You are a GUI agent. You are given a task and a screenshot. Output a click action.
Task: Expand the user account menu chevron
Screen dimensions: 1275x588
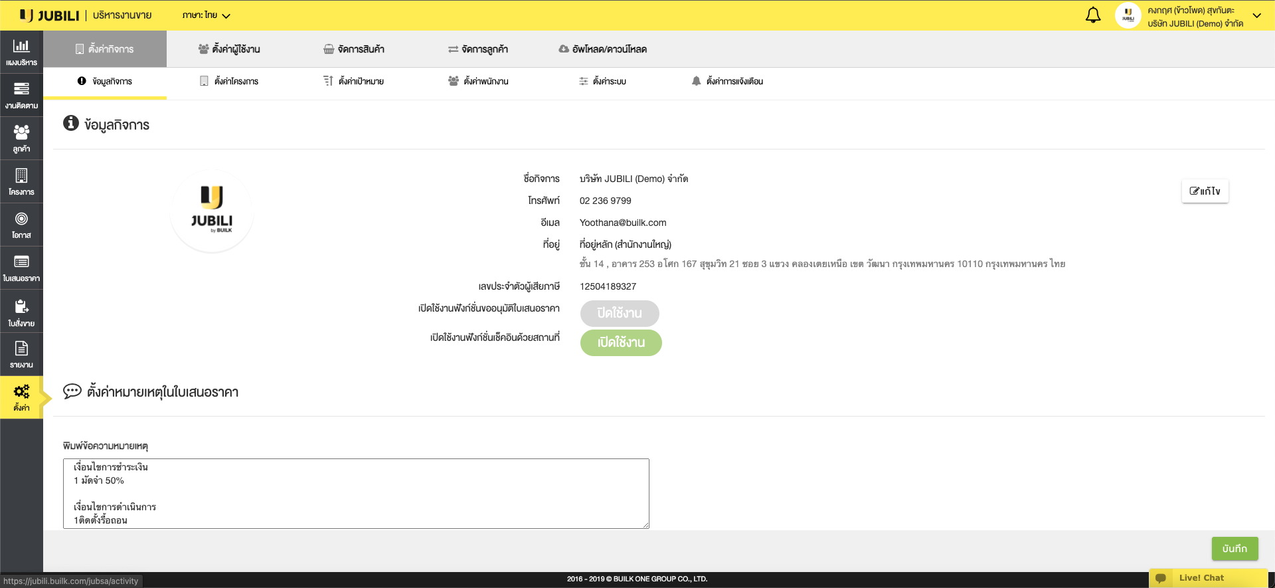click(x=1256, y=15)
